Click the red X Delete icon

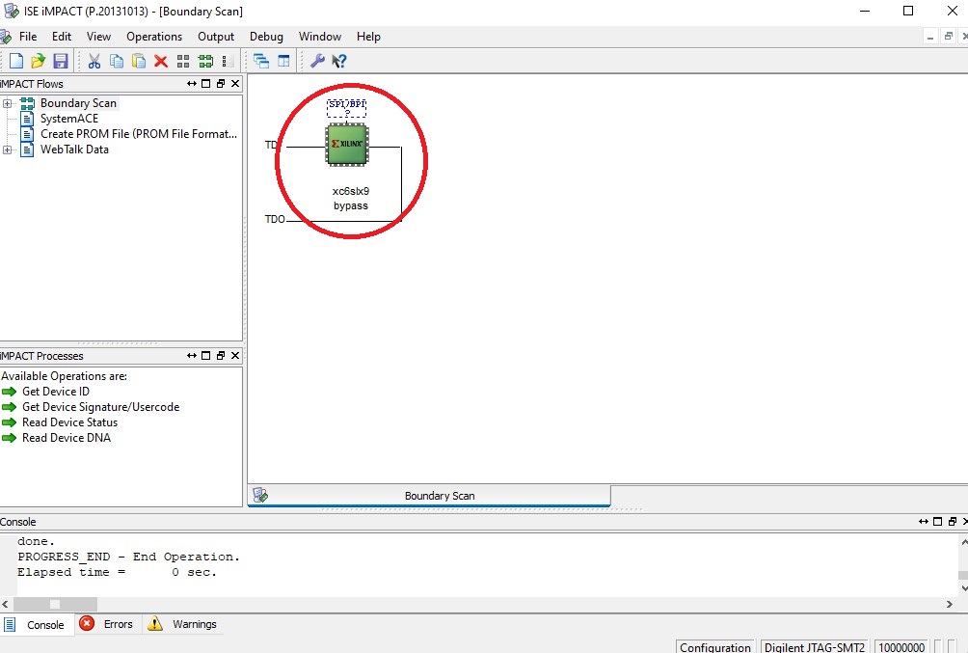[x=161, y=61]
